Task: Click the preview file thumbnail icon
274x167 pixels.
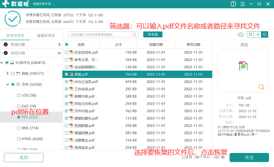Action: [x=243, y=66]
